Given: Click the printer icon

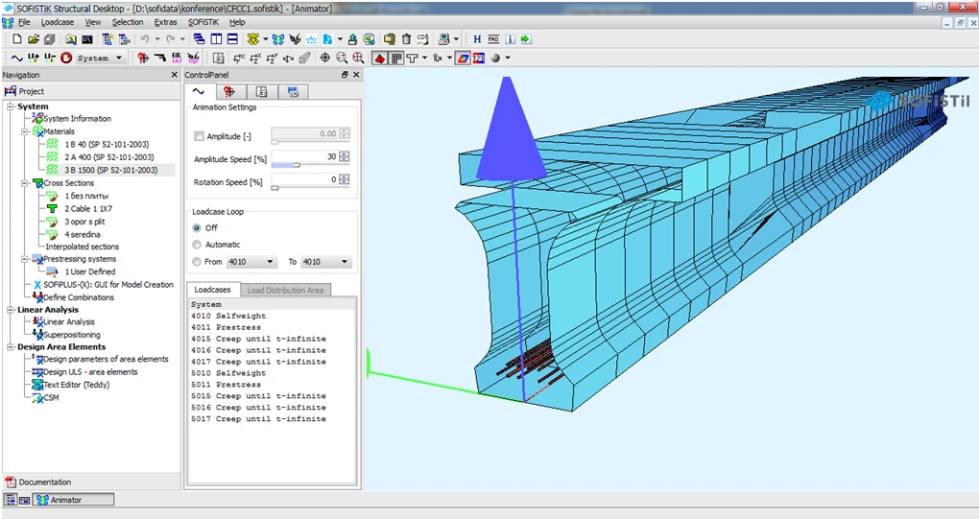Looking at the screenshot, I should [444, 39].
